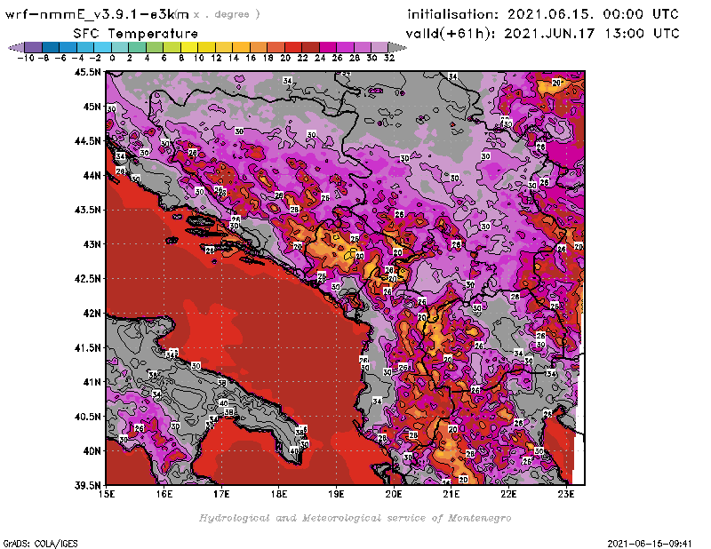Image resolution: width=711 pixels, height=549 pixels.
Task: Click the '41N' latitude axis label
Action: click(92, 382)
